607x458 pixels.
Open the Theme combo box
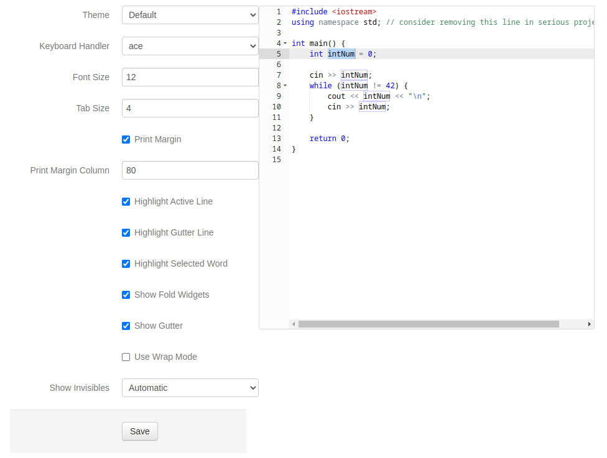190,14
